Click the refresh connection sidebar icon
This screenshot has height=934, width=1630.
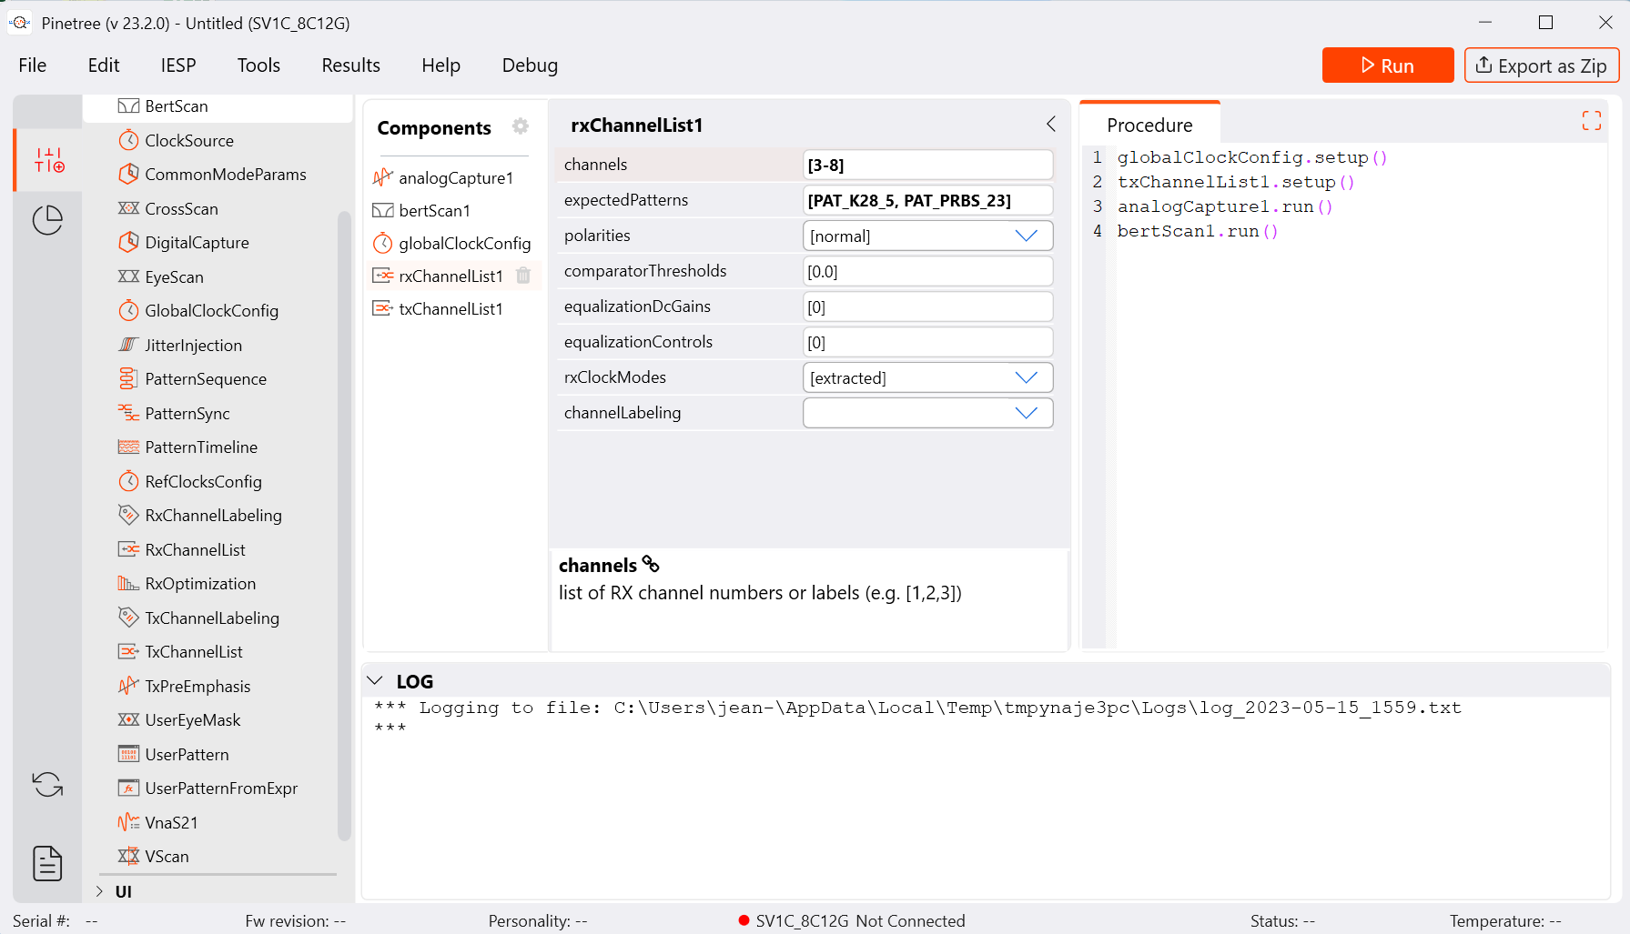click(x=47, y=784)
